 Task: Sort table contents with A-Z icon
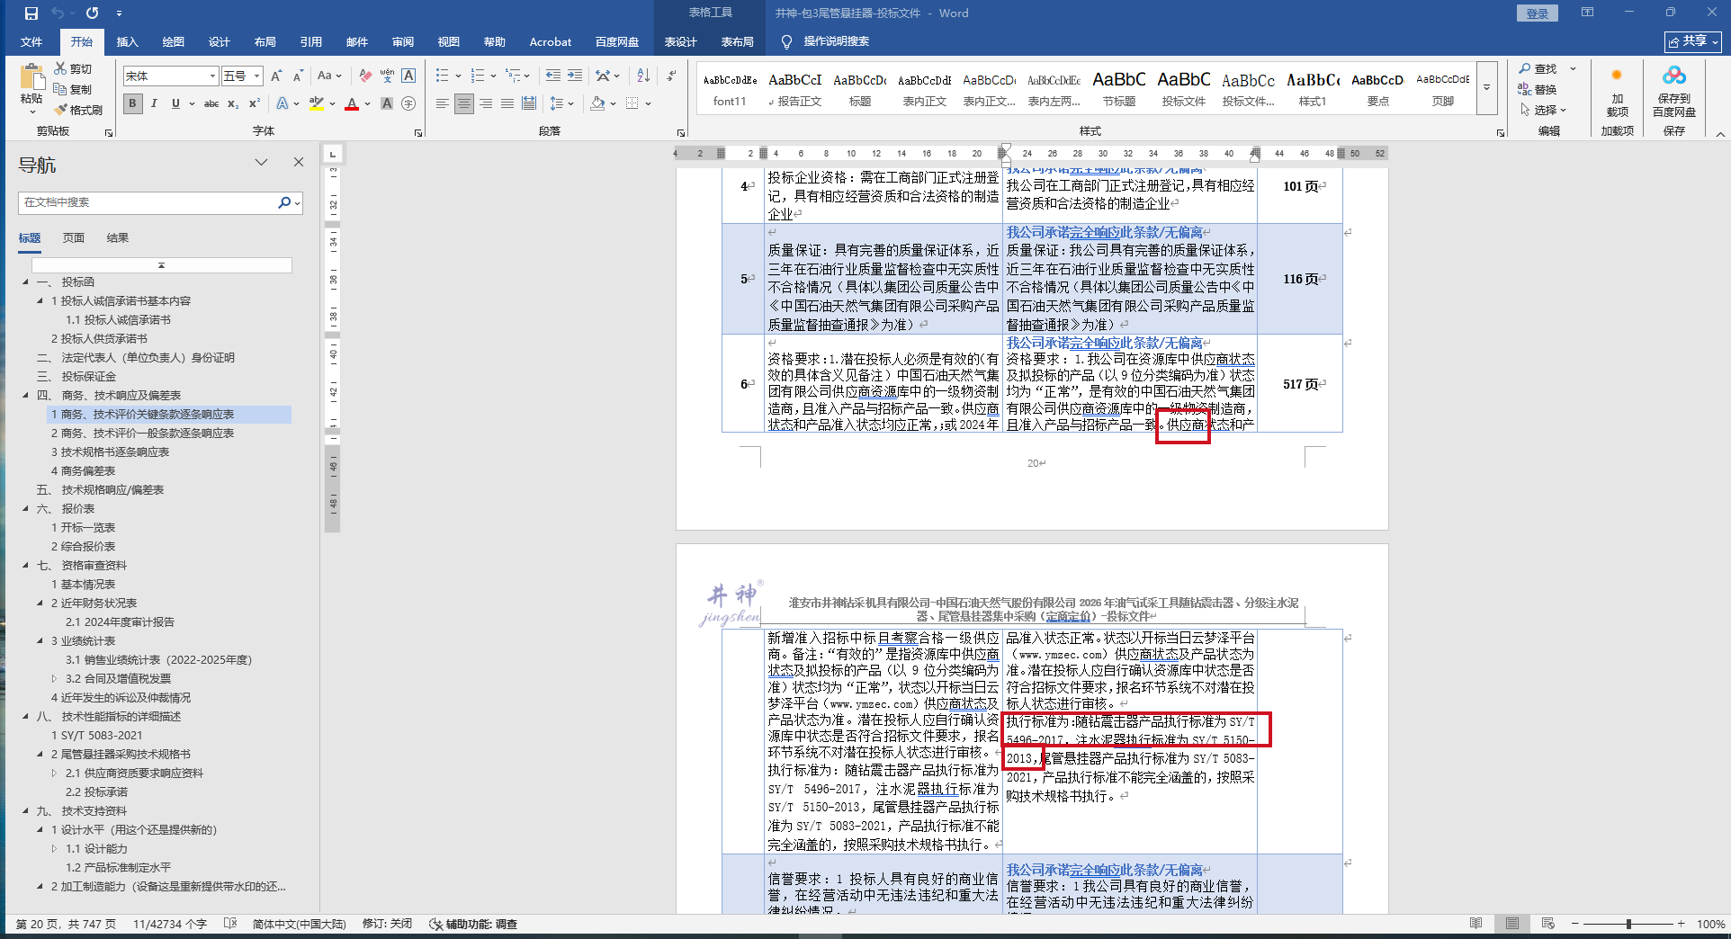point(643,76)
